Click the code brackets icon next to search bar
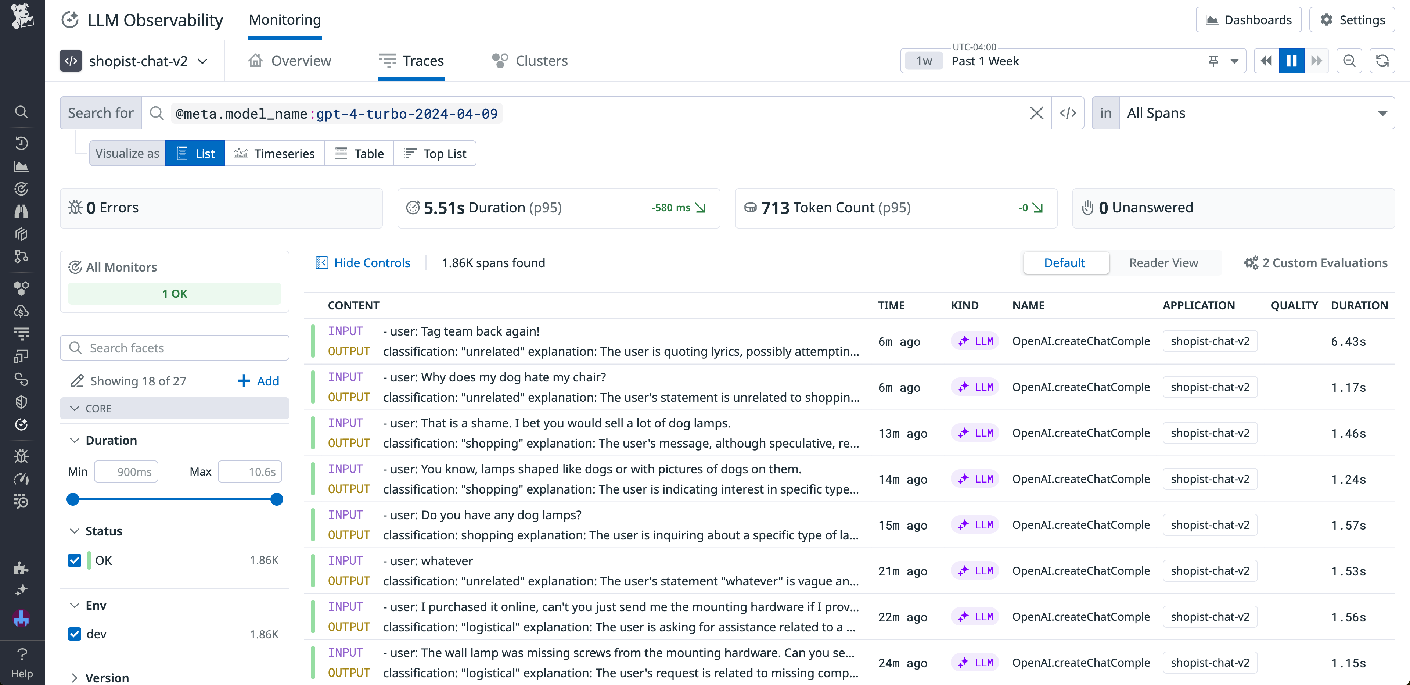This screenshot has width=1410, height=685. coord(1068,113)
